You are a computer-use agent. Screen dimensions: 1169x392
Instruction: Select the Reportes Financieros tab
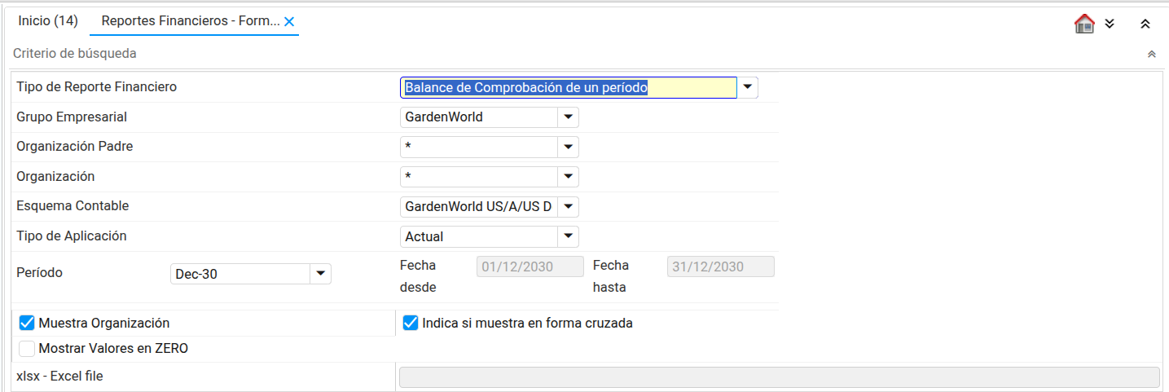191,21
